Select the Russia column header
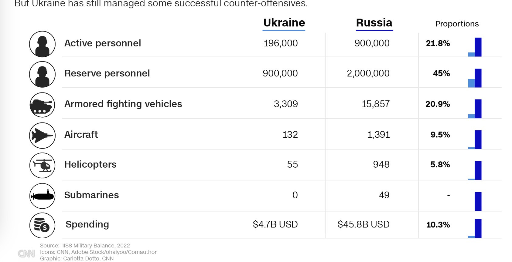Image resolution: width=512 pixels, height=262 pixels. point(374,23)
